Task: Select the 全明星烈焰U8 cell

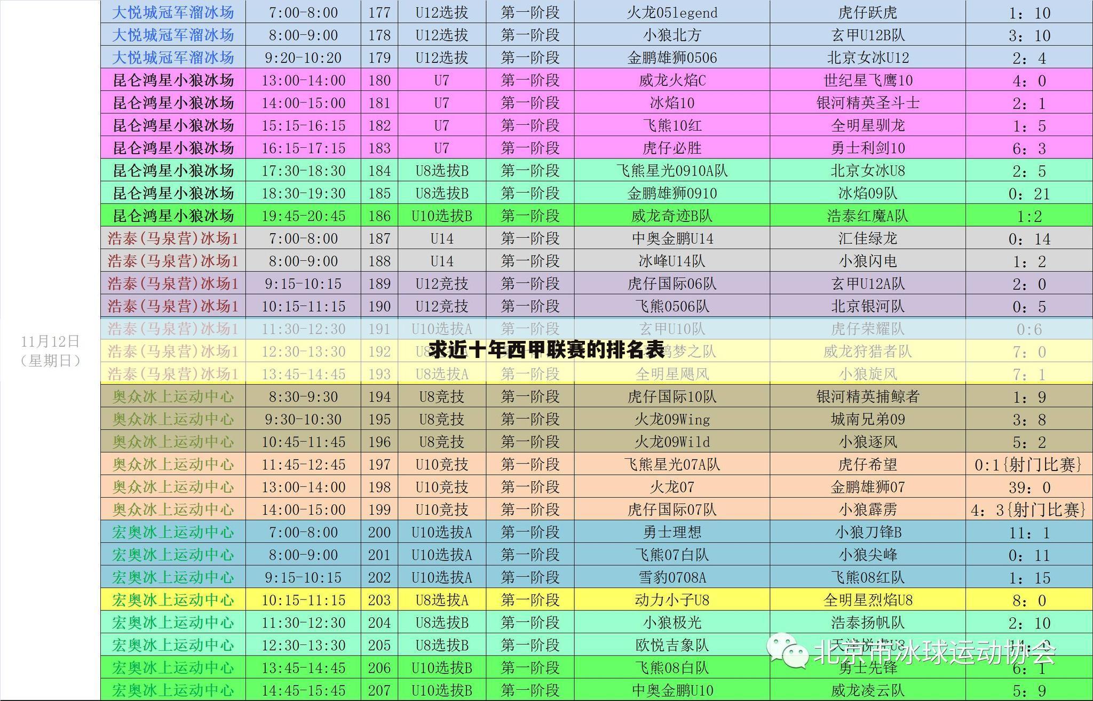Action: [868, 600]
